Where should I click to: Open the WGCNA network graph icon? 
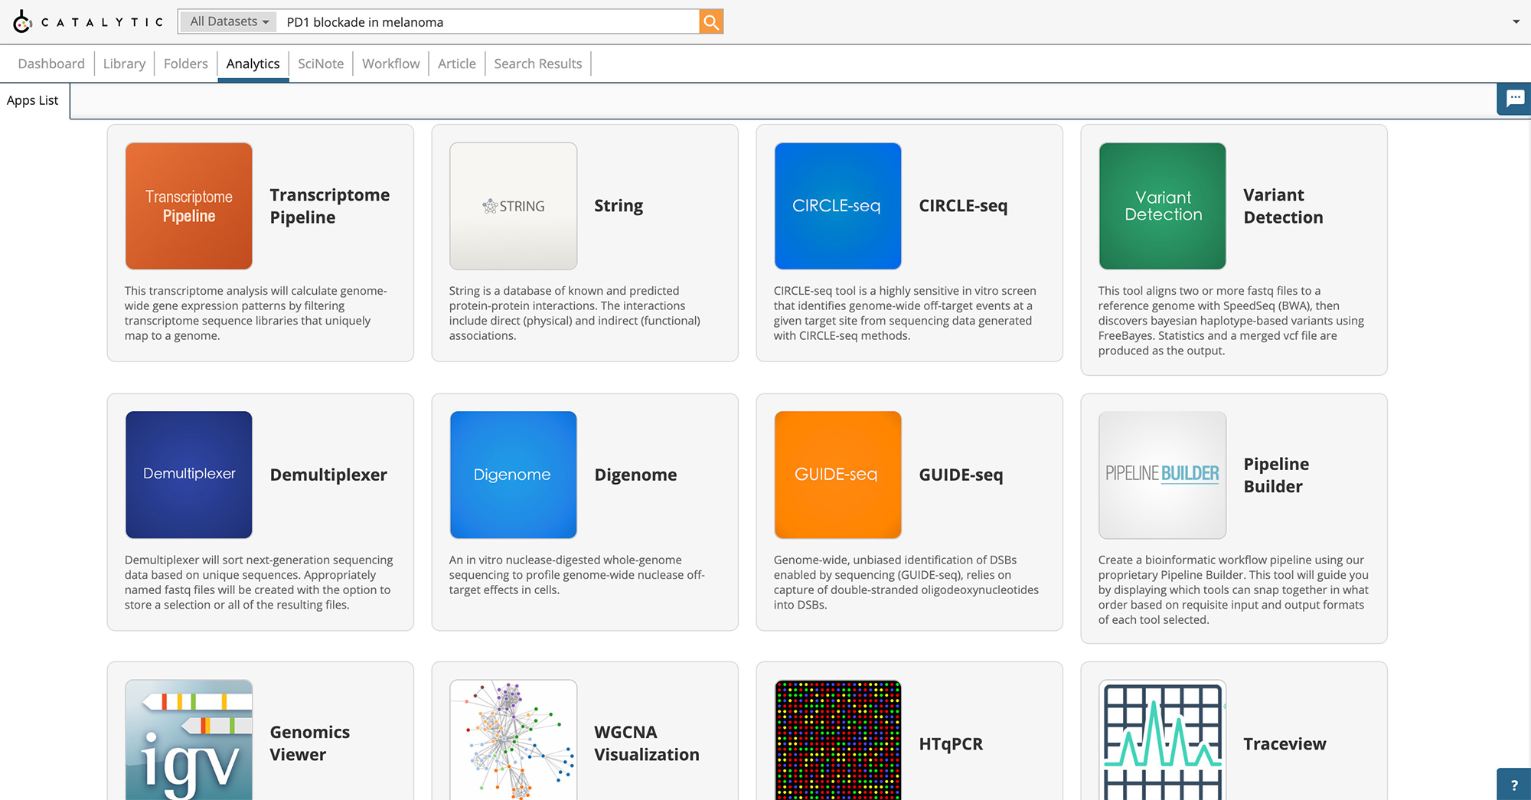point(514,740)
